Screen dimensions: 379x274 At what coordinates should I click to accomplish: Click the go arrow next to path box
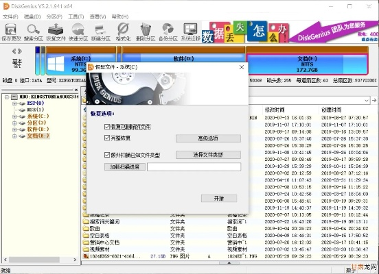(x=374, y=100)
